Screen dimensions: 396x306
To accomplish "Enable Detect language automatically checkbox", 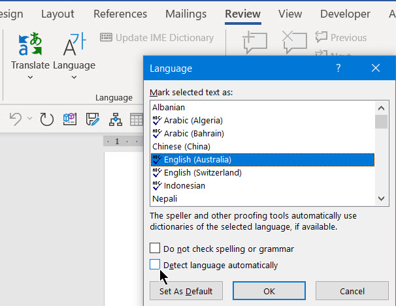I will [155, 264].
